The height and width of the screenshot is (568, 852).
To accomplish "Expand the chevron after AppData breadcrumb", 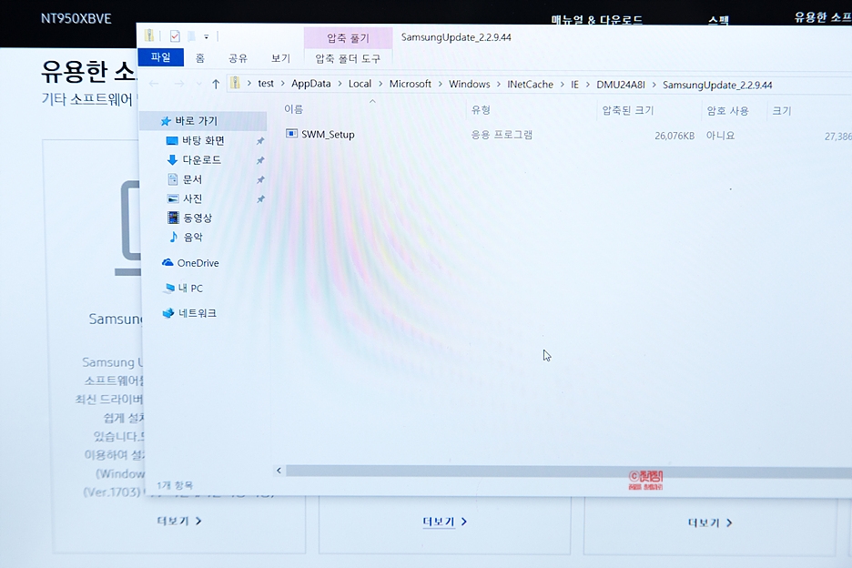I will [340, 84].
